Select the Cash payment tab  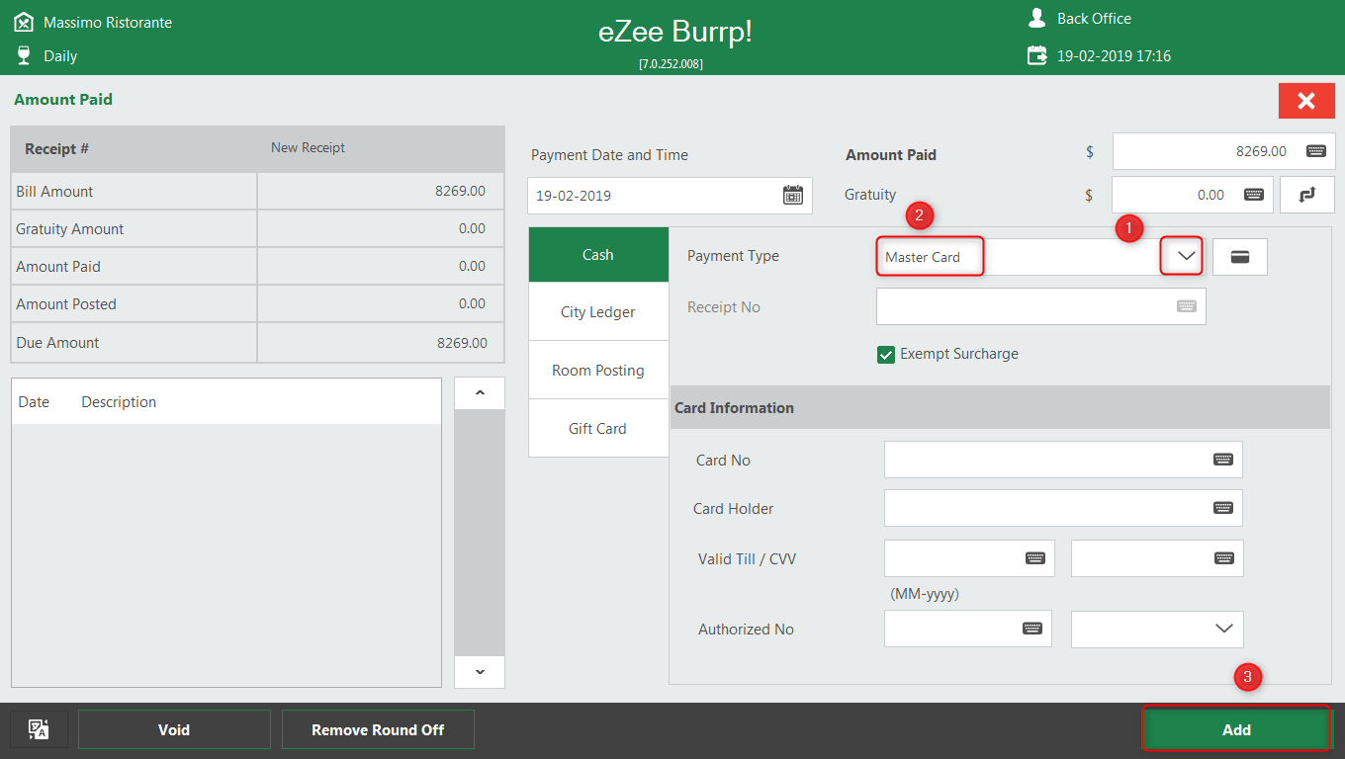(x=598, y=255)
